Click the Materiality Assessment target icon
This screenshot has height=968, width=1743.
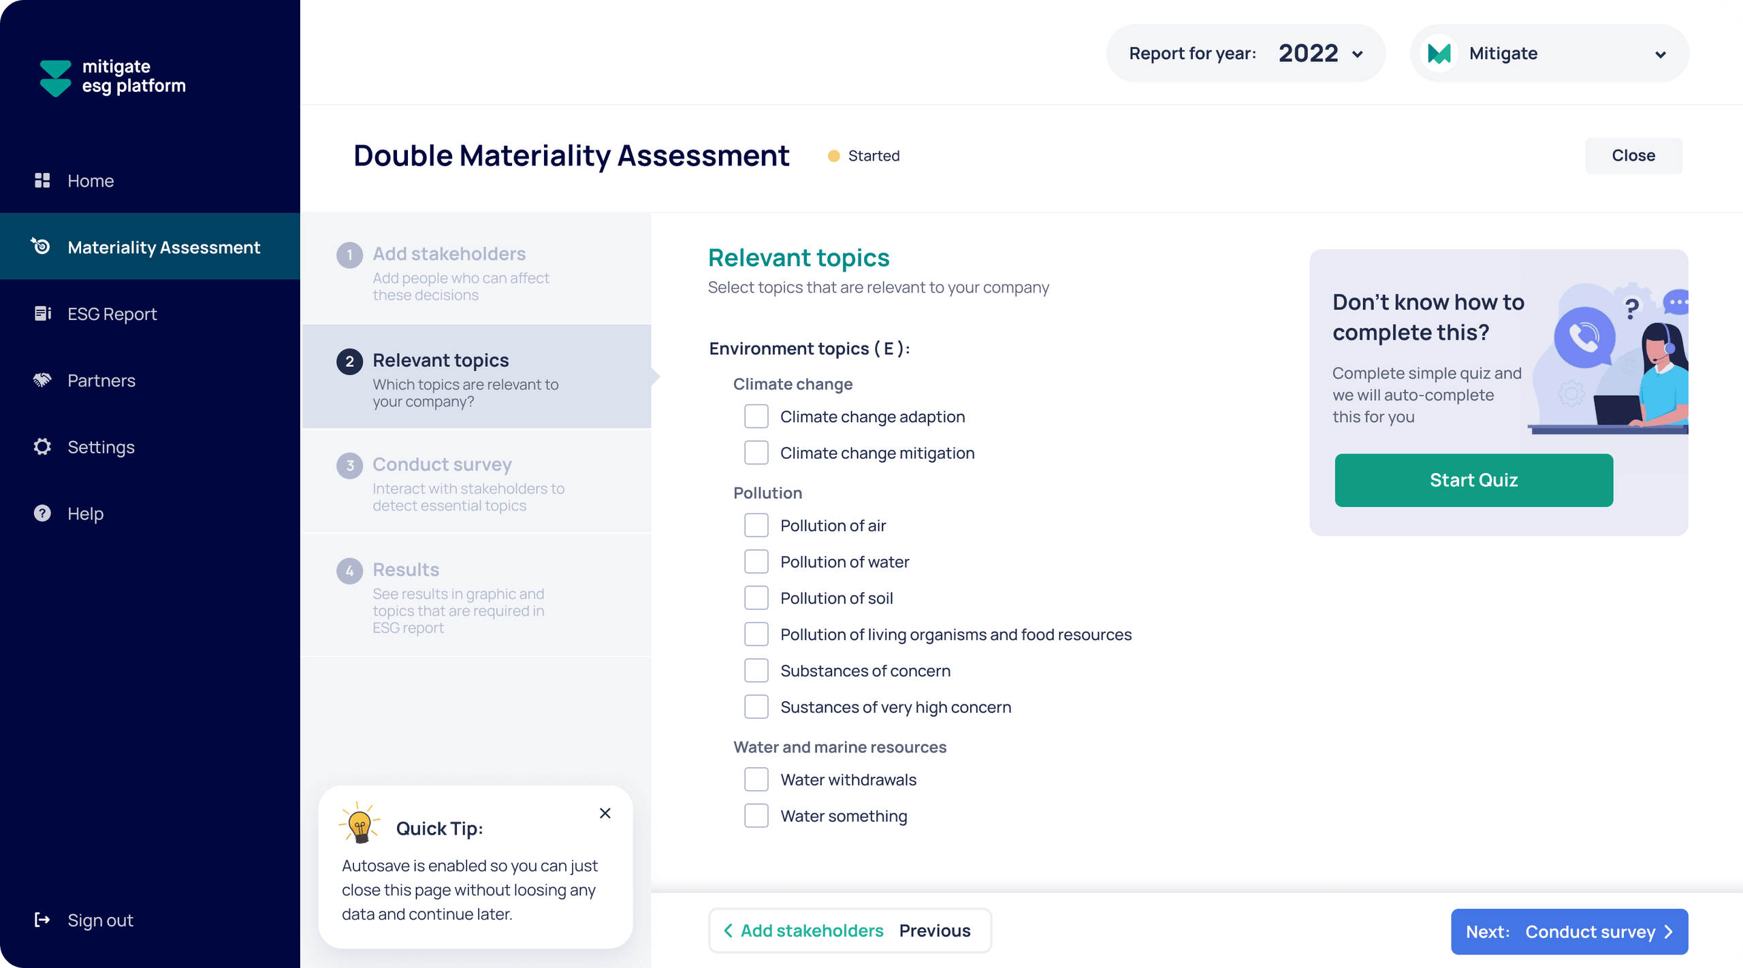(x=41, y=246)
